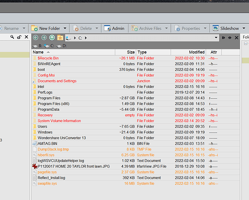Open the Delete dropdown arrow
Screen dimensions: 249x200
[x=97, y=28]
